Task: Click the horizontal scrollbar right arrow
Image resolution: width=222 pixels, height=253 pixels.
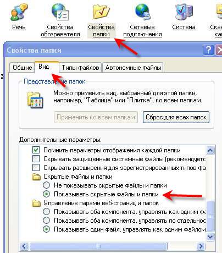Action: (201, 246)
